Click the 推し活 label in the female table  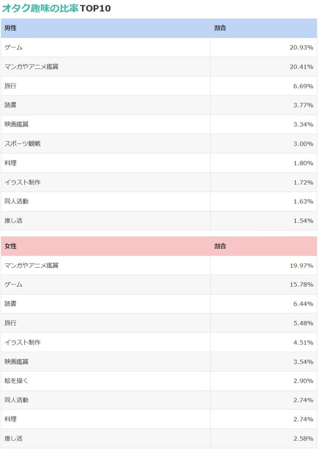point(13,438)
